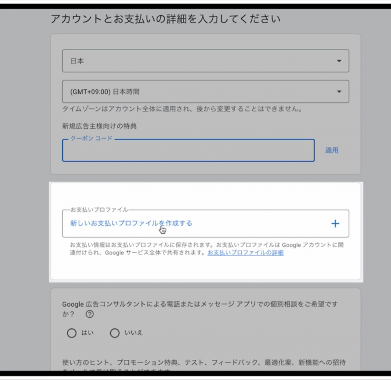Open the 日本 country selection field
The width and height of the screenshot is (391, 380).
pos(205,61)
